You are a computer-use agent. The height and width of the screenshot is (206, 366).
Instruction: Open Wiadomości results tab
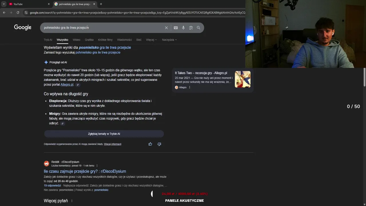pyautogui.click(x=124, y=40)
